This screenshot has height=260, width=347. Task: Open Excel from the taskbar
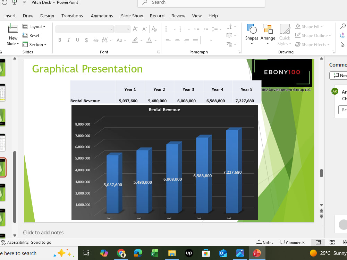(155, 253)
